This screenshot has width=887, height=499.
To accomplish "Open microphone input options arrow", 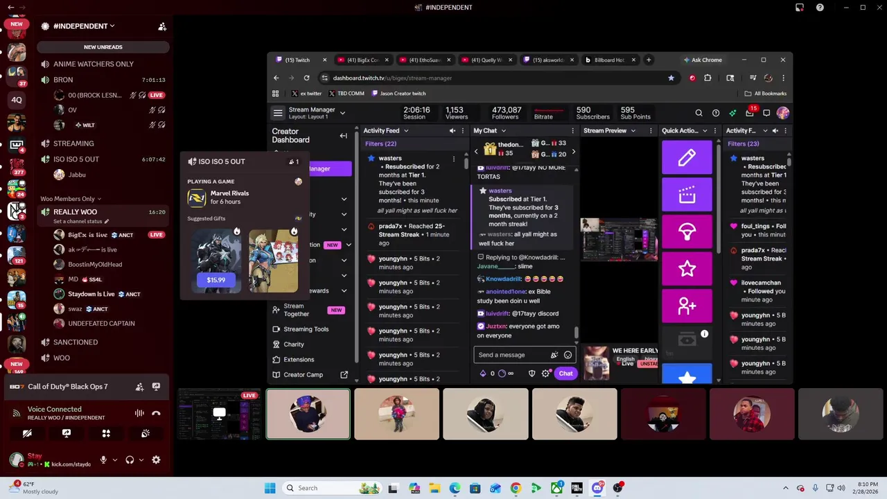I will point(114,459).
